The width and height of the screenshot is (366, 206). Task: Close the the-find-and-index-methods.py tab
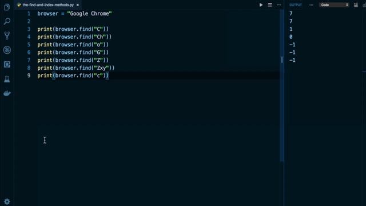pos(78,5)
